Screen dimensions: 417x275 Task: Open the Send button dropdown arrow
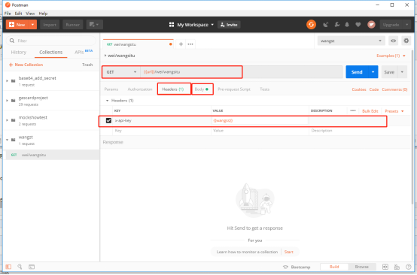(x=373, y=72)
